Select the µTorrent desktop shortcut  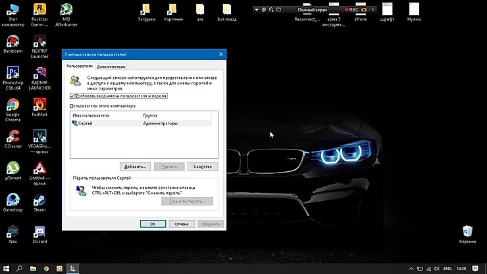pyautogui.click(x=13, y=171)
